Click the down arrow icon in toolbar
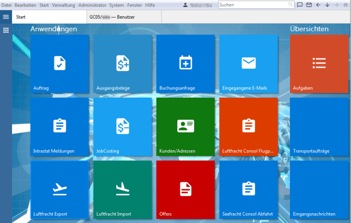The height and width of the screenshot is (223, 351). pyautogui.click(x=327, y=5)
